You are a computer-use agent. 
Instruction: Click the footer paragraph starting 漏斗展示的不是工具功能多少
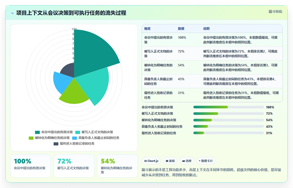(211, 172)
